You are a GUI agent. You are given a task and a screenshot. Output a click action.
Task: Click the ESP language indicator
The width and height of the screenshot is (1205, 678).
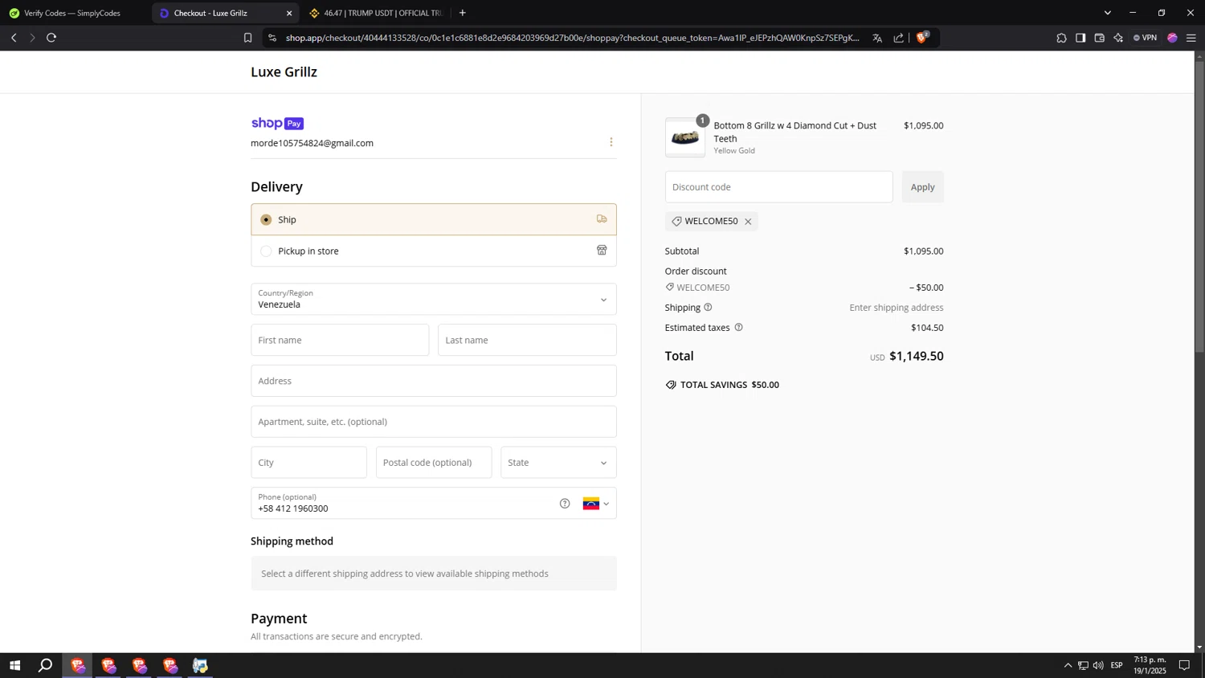point(1117,665)
